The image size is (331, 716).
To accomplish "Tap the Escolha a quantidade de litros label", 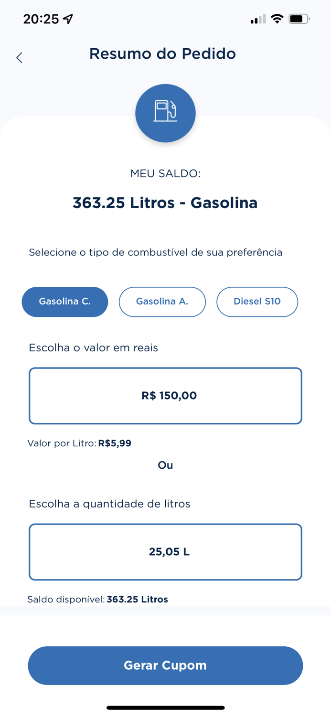I will click(x=110, y=504).
